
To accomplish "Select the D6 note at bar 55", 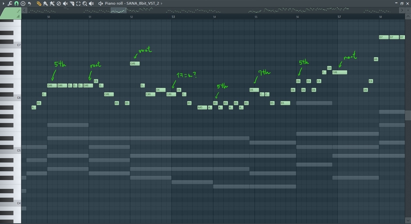I will pyautogui.click(x=254, y=90).
